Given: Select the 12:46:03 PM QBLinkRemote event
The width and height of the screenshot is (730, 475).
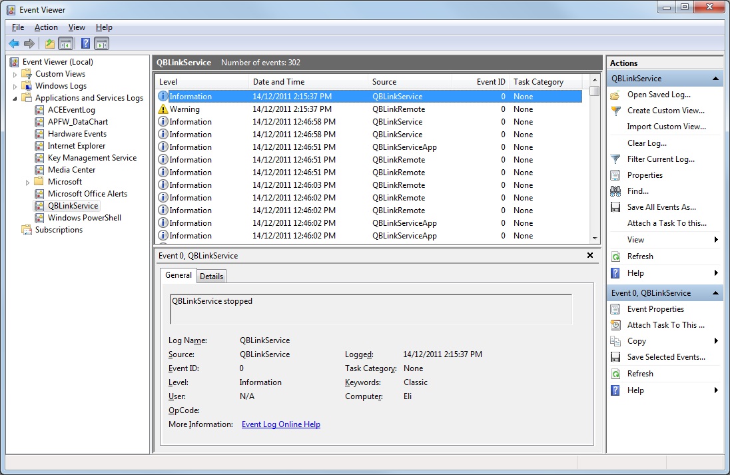Looking at the screenshot, I should 369,185.
